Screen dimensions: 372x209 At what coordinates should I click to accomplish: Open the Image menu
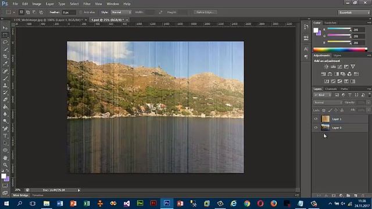(x=37, y=4)
